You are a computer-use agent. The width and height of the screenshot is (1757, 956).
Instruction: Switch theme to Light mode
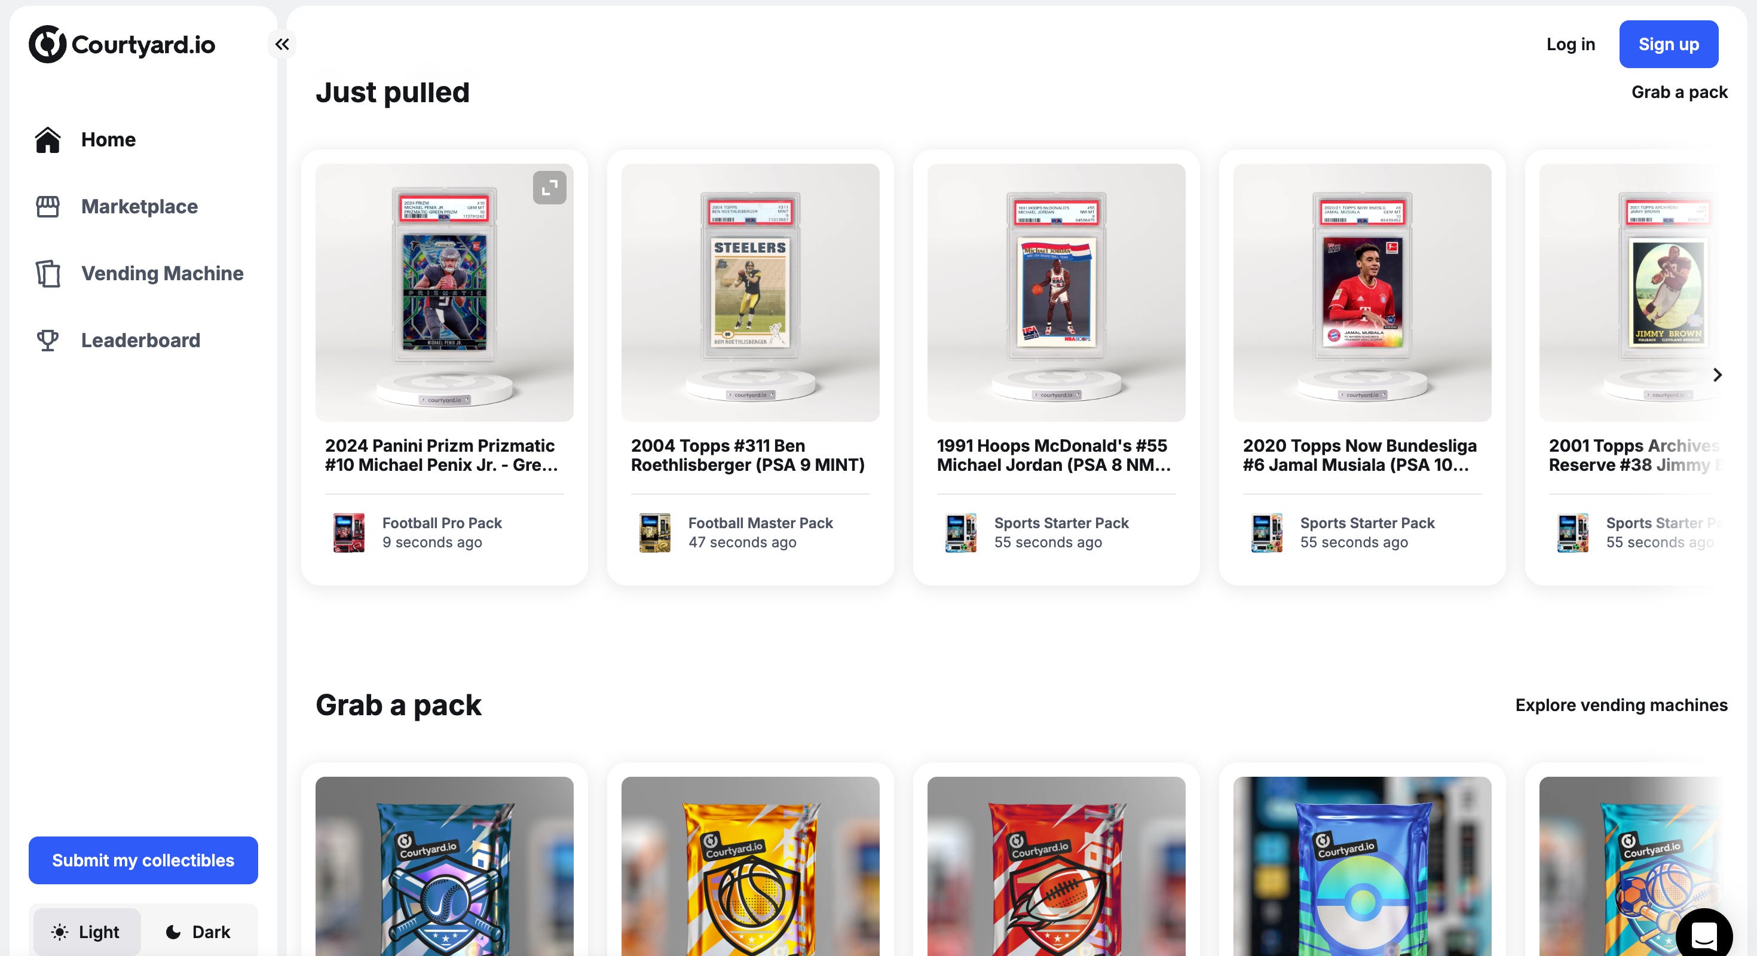87,932
